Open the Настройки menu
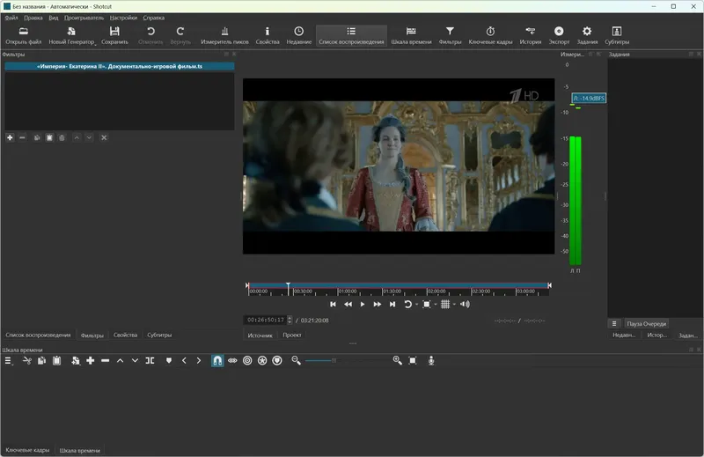The image size is (704, 457). pos(123,18)
